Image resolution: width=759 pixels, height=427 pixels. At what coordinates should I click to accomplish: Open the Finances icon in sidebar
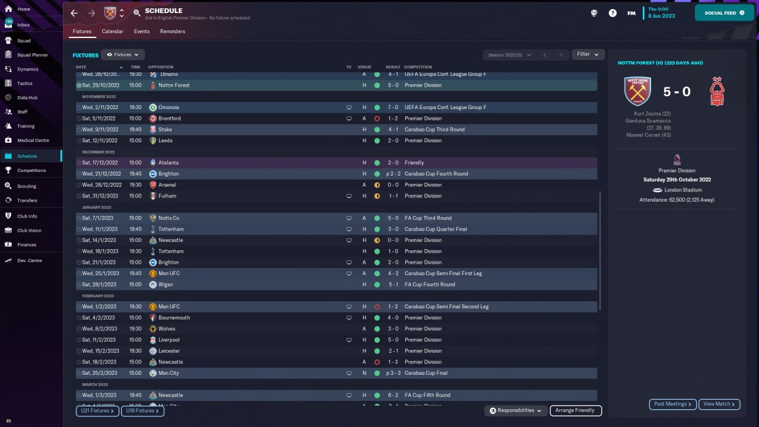click(x=8, y=245)
